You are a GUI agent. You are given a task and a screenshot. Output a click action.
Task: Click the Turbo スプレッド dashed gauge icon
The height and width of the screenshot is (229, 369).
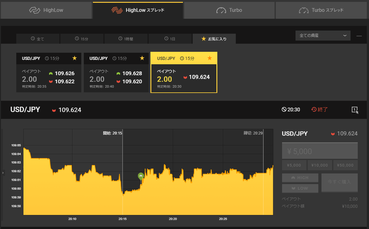(303, 10)
